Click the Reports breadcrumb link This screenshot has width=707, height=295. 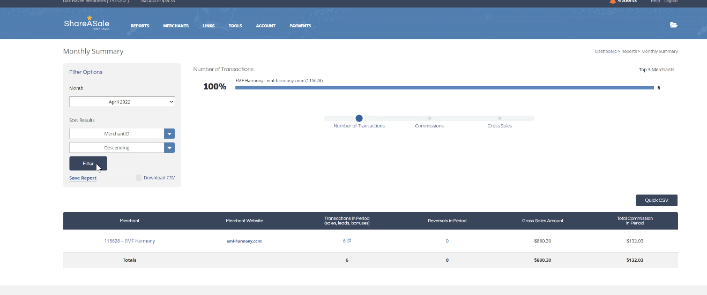629,51
